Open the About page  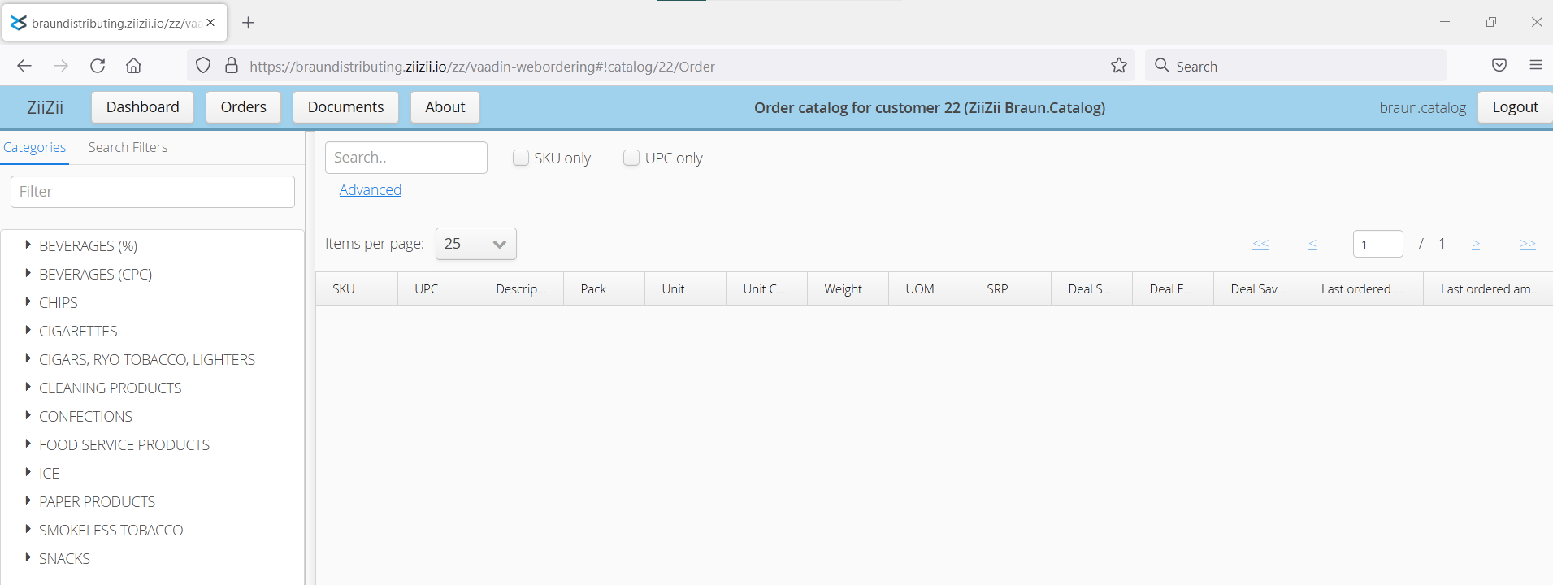point(445,107)
